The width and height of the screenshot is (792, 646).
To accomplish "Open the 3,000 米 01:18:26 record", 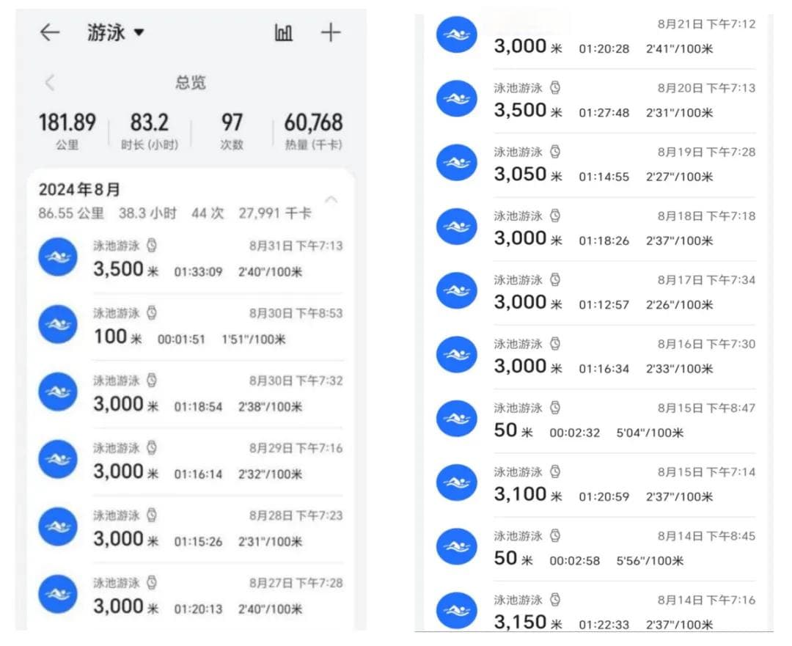I will [x=596, y=230].
